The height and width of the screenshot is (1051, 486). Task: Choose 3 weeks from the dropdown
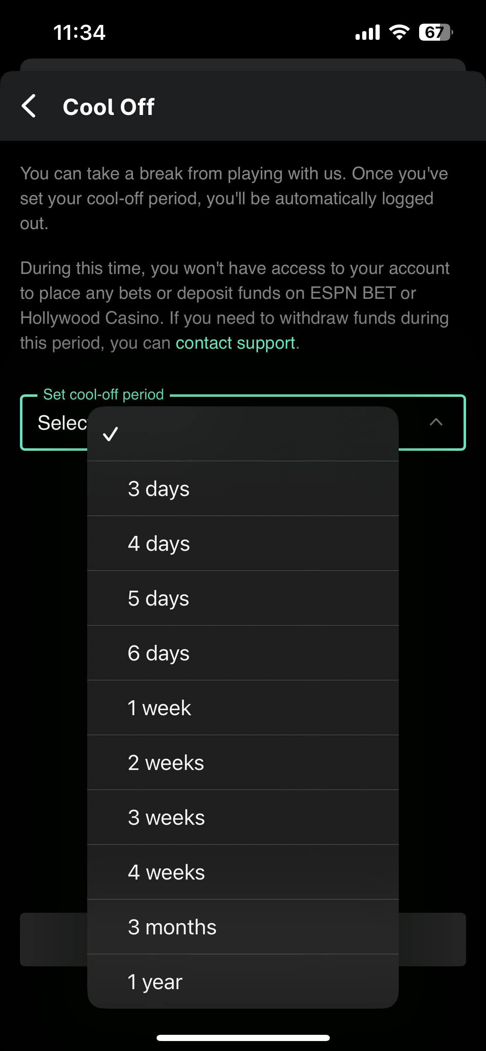tap(243, 817)
